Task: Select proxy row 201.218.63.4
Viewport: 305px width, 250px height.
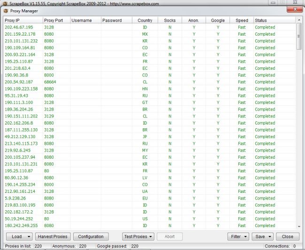Action: point(150,68)
